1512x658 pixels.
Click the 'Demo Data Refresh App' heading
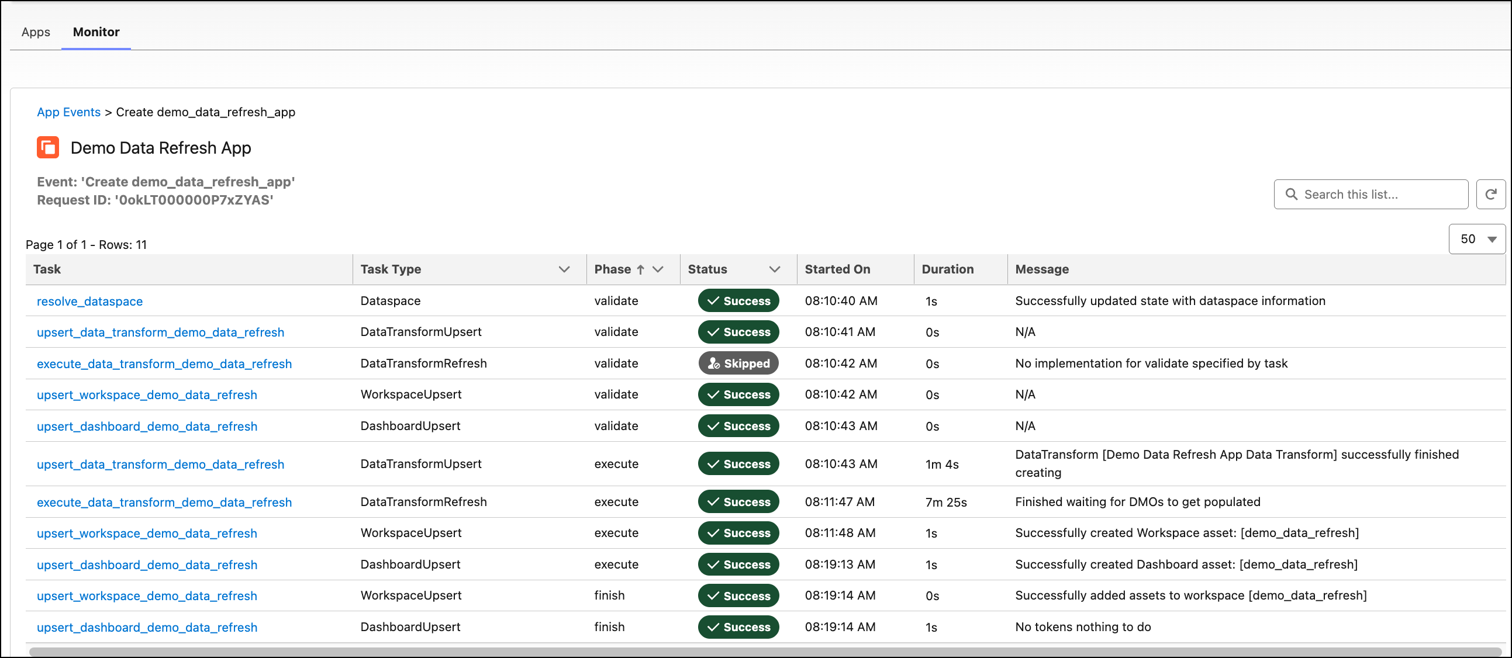[161, 148]
